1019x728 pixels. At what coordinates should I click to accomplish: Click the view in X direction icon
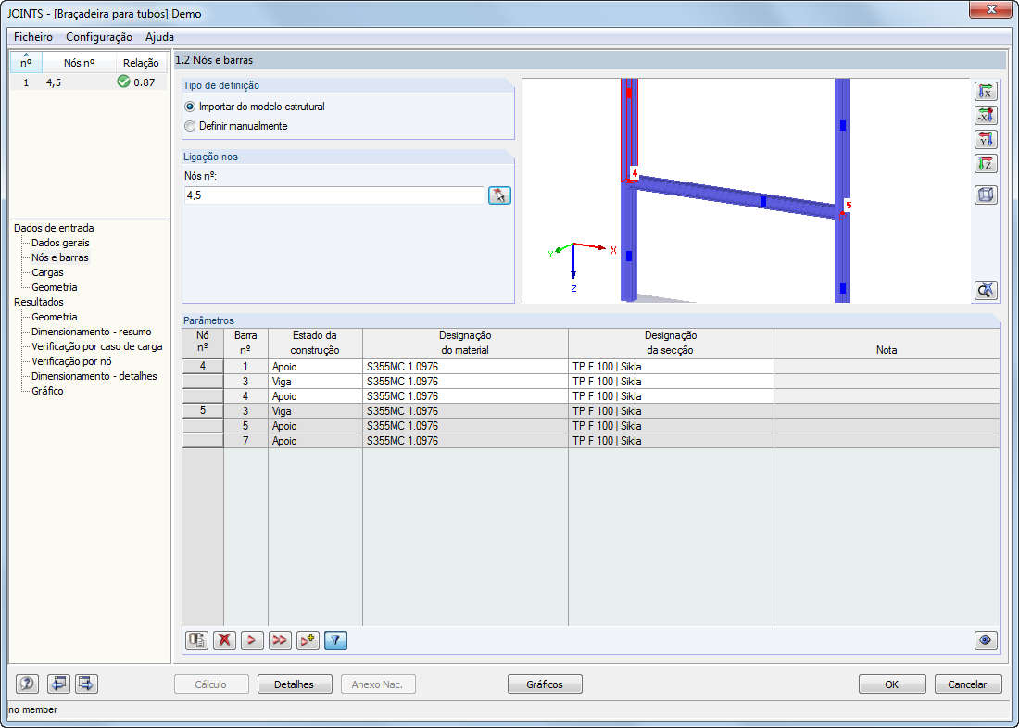click(986, 92)
